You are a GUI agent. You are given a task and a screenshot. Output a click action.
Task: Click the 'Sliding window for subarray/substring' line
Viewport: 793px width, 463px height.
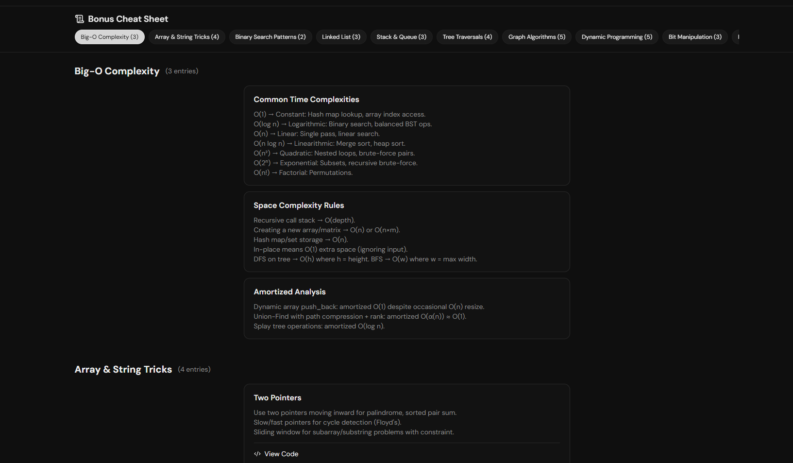pyautogui.click(x=354, y=432)
